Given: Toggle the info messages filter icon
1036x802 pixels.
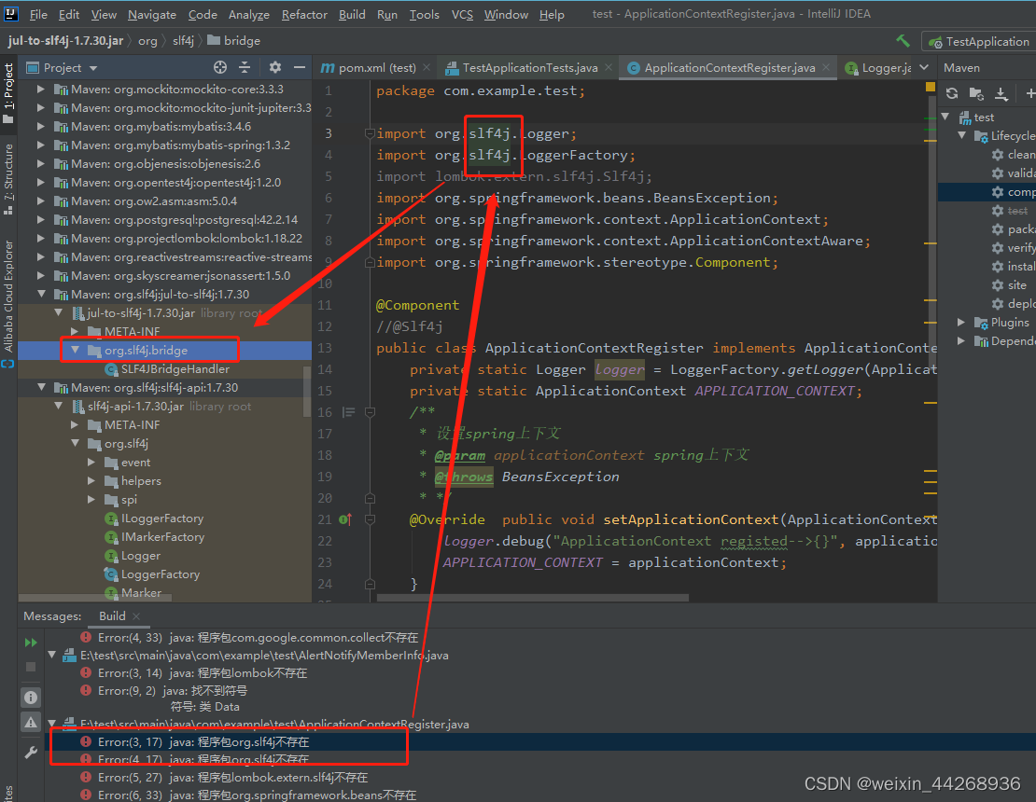Looking at the screenshot, I should [31, 698].
